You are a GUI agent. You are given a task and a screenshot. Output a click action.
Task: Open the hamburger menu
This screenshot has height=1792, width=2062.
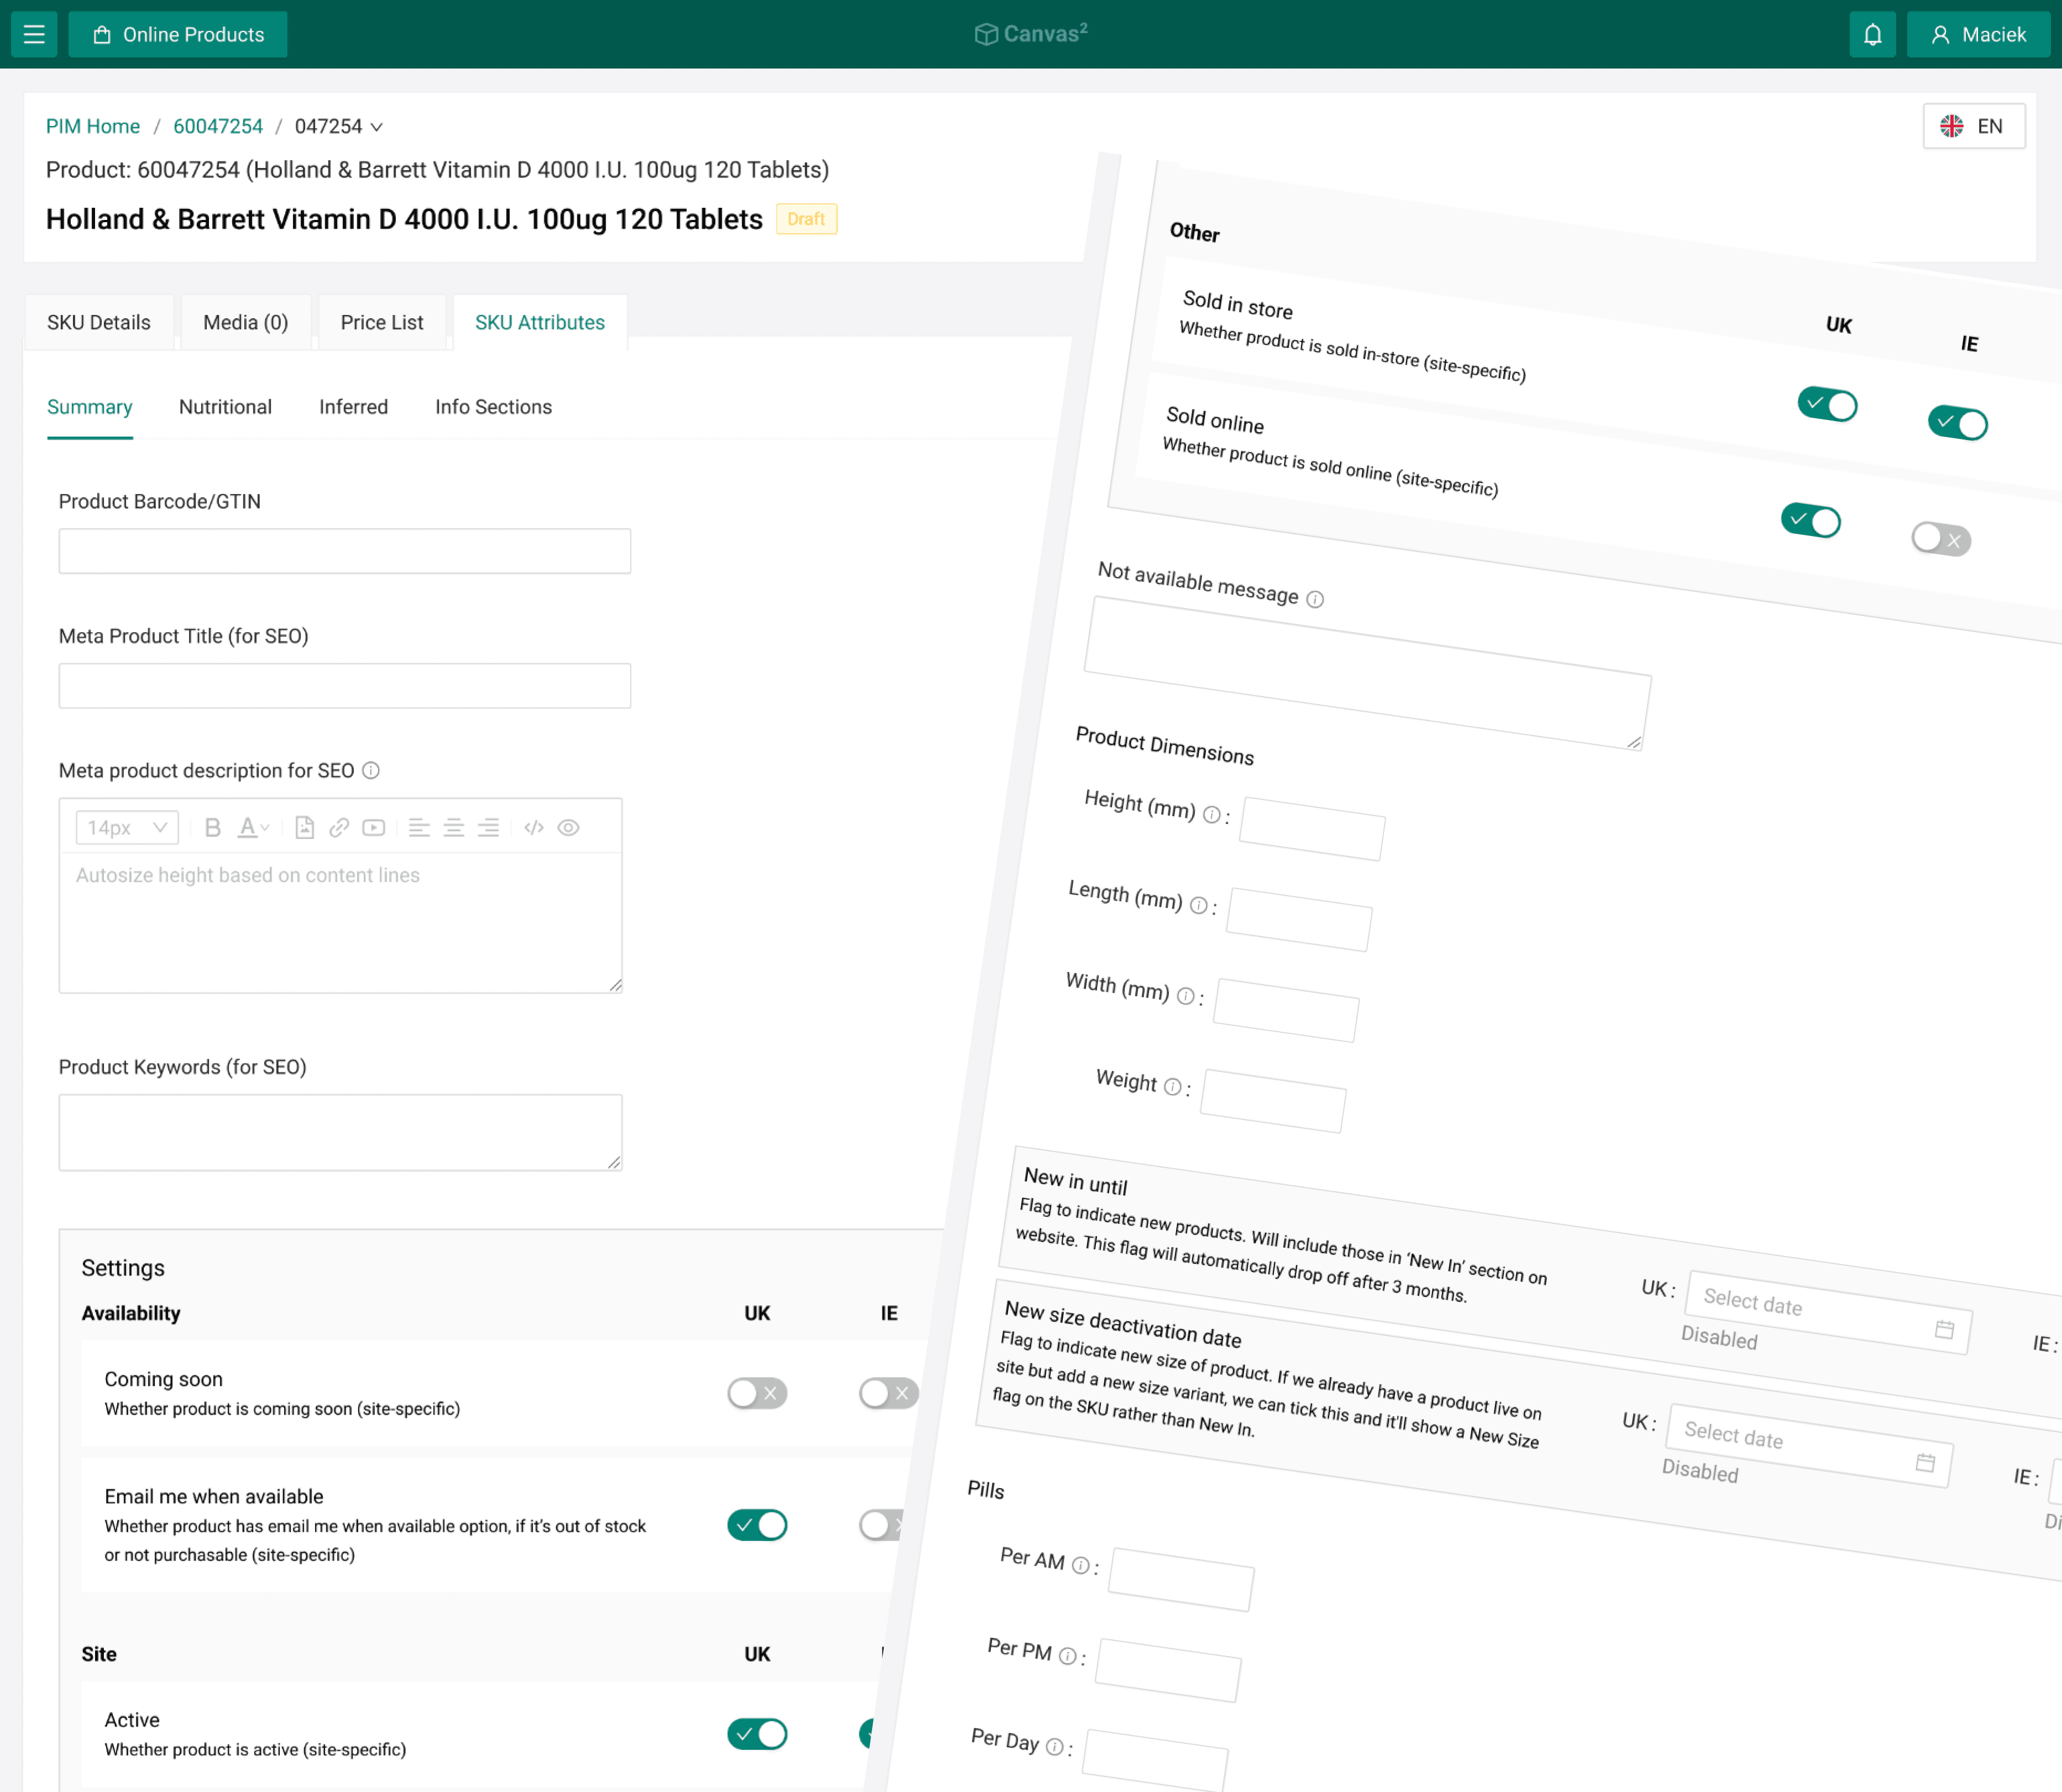(x=34, y=35)
